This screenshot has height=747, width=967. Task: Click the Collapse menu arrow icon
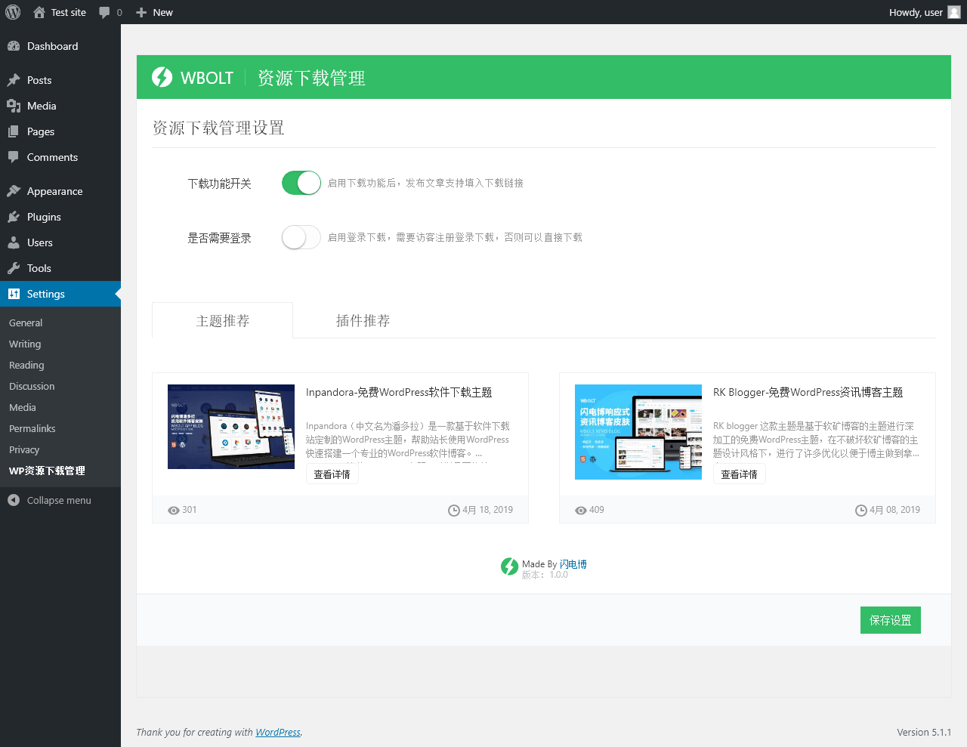[14, 500]
